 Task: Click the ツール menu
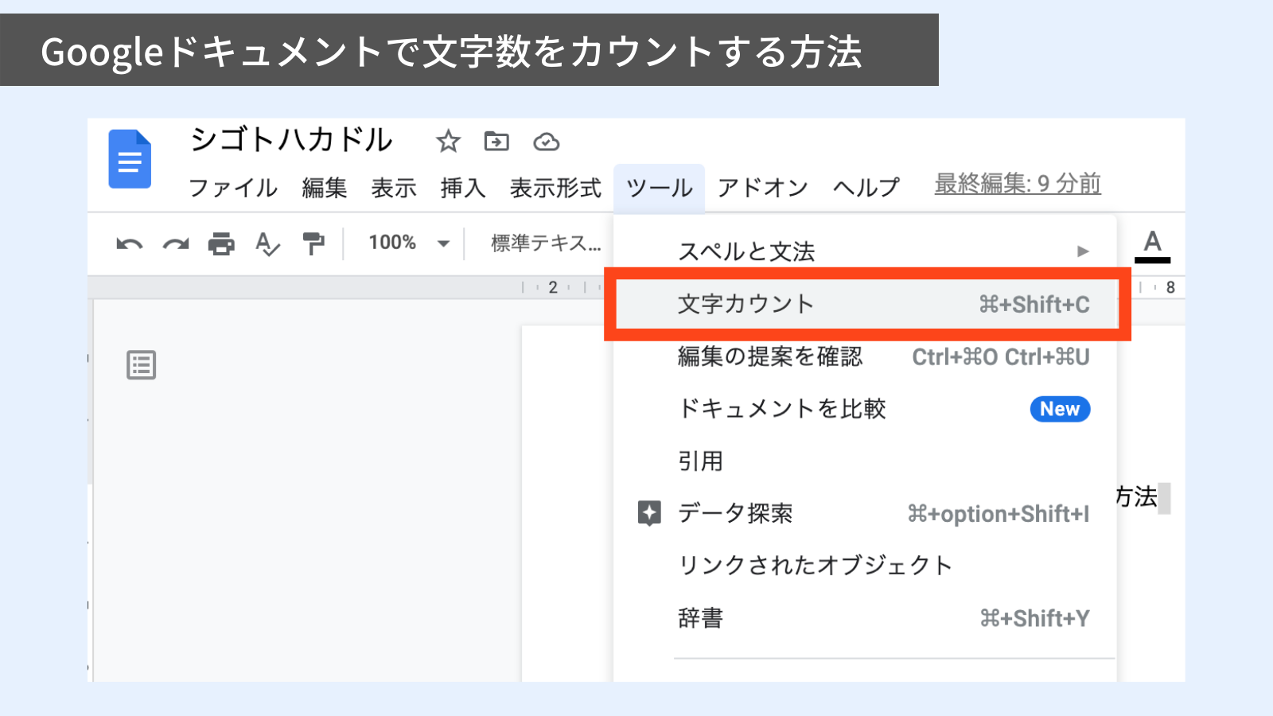click(x=660, y=188)
